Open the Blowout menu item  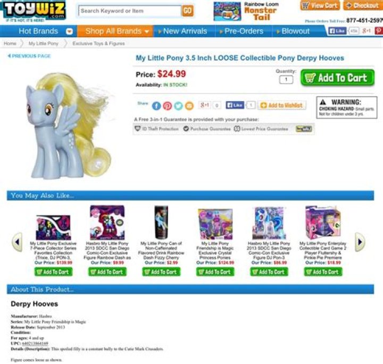(x=295, y=31)
